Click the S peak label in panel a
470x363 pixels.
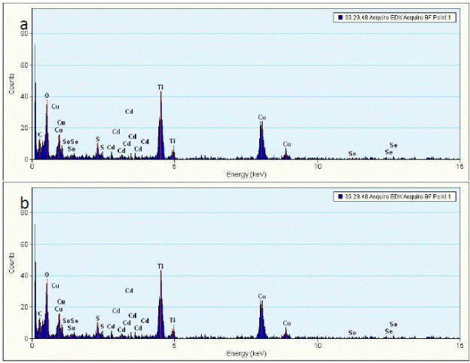coord(97,139)
